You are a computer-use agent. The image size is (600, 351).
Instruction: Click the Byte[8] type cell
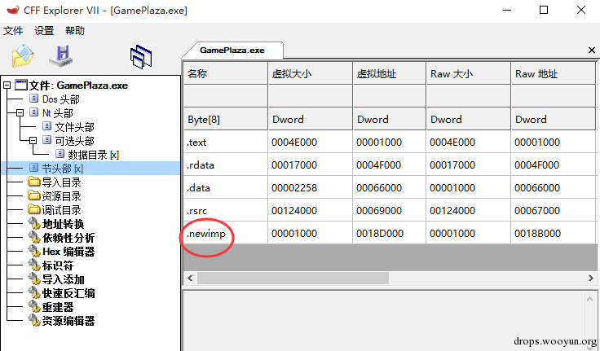pyautogui.click(x=225, y=119)
